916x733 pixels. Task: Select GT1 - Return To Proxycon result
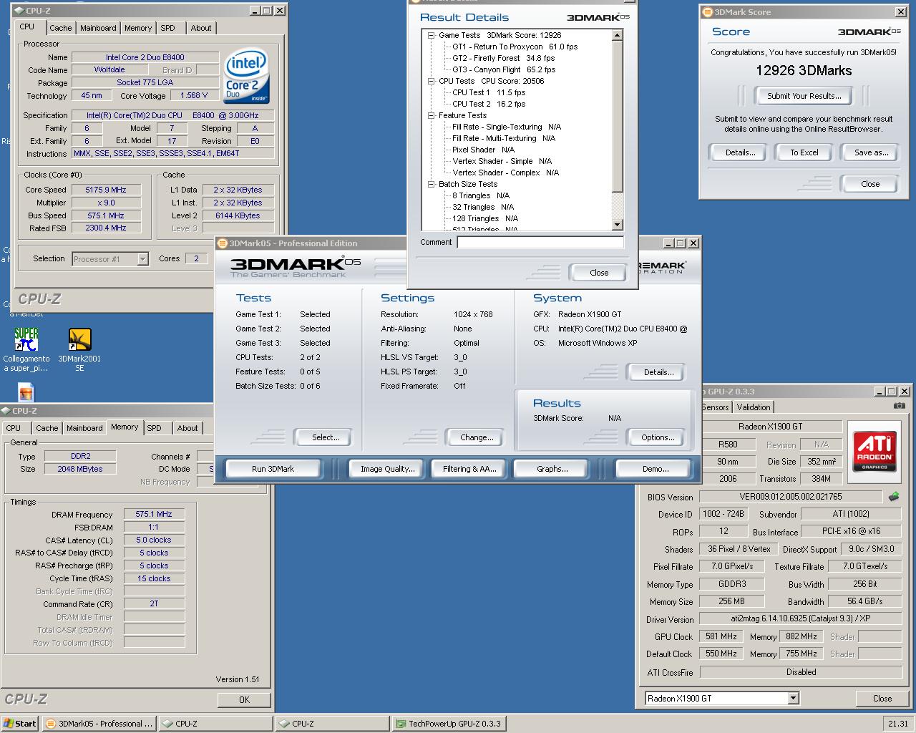click(x=515, y=47)
